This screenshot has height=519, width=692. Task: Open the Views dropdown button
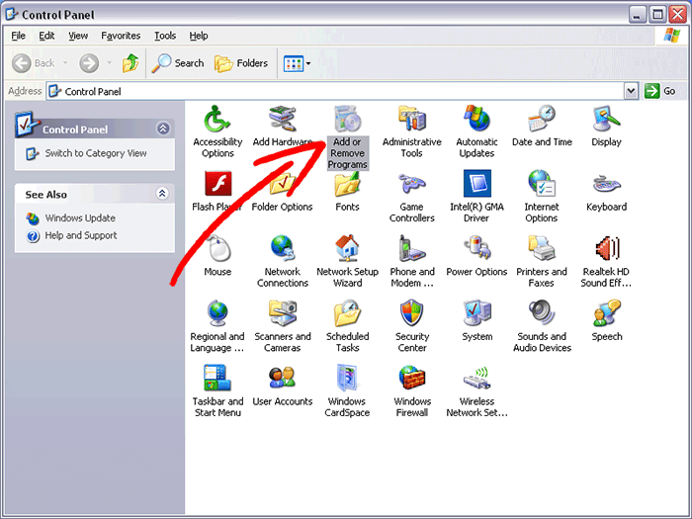click(297, 63)
